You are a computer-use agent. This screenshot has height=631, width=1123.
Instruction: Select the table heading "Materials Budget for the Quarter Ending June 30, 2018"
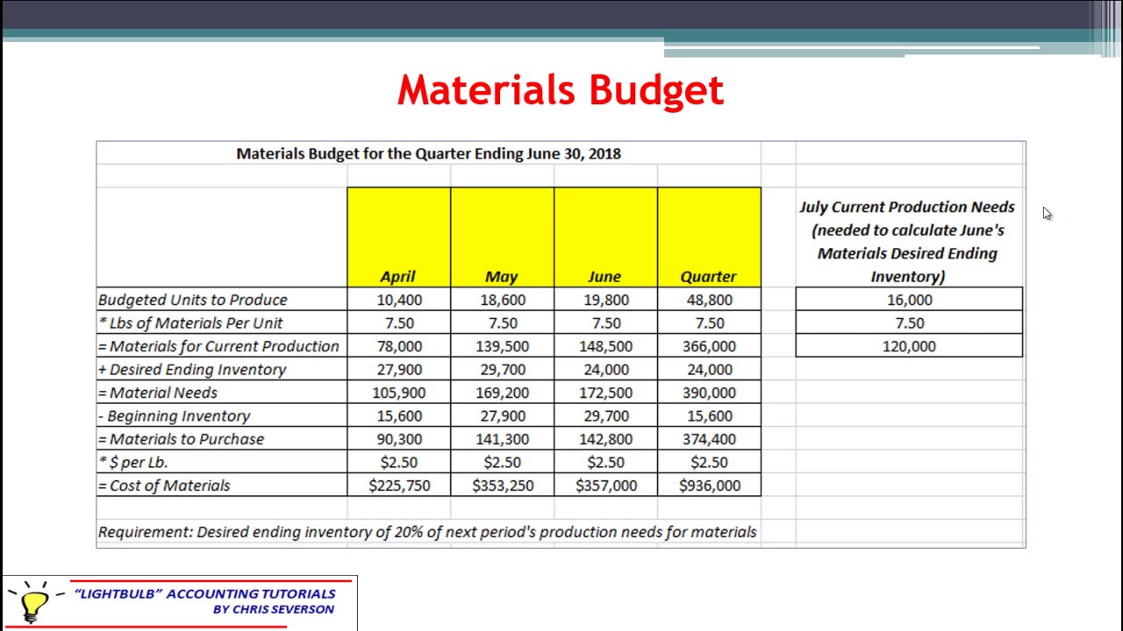coord(428,153)
